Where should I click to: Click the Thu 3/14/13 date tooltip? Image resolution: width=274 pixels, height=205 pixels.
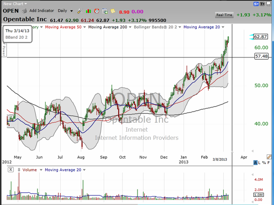[x=17, y=31]
